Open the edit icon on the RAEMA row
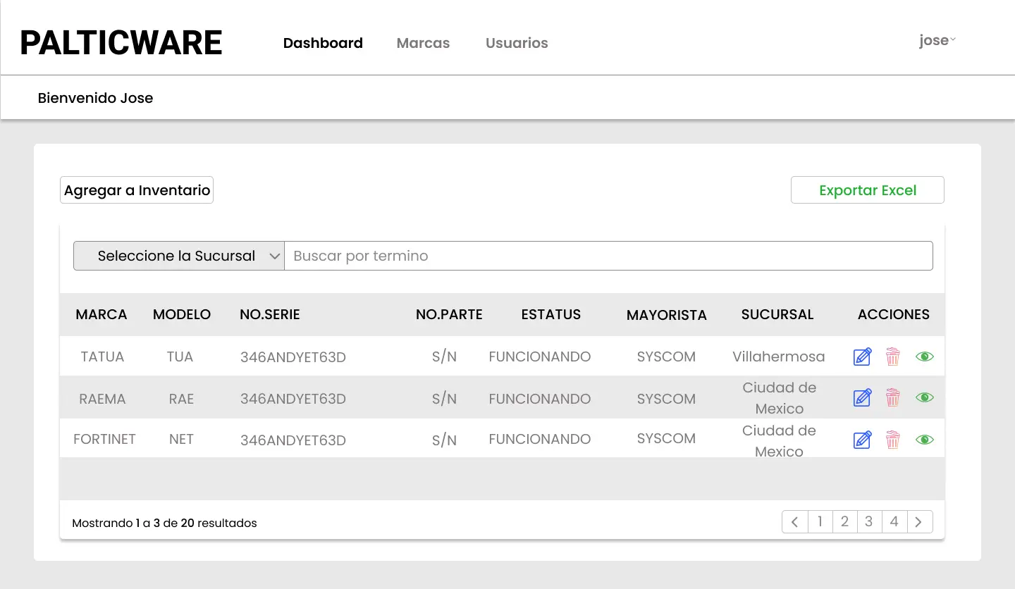The image size is (1015, 589). point(862,397)
